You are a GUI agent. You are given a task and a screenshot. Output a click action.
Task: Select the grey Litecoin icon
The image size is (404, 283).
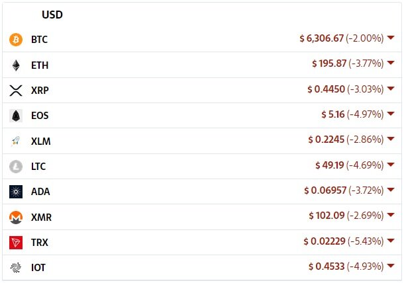16,167
